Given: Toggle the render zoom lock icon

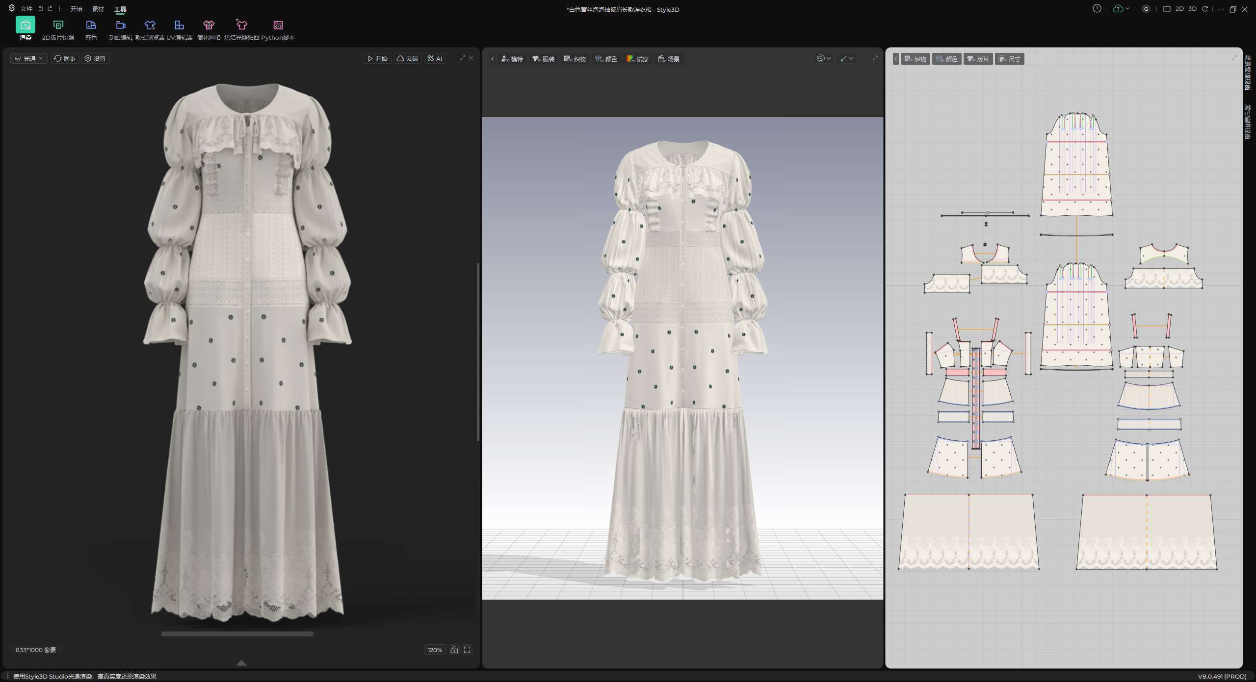Looking at the screenshot, I should (454, 650).
